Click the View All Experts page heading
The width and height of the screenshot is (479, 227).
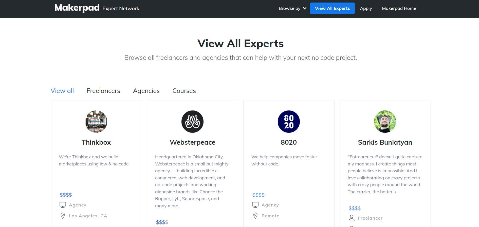(x=241, y=43)
